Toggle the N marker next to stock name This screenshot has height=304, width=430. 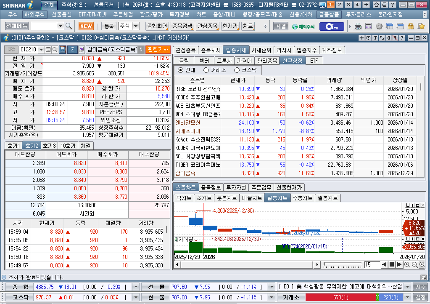[x=141, y=49]
